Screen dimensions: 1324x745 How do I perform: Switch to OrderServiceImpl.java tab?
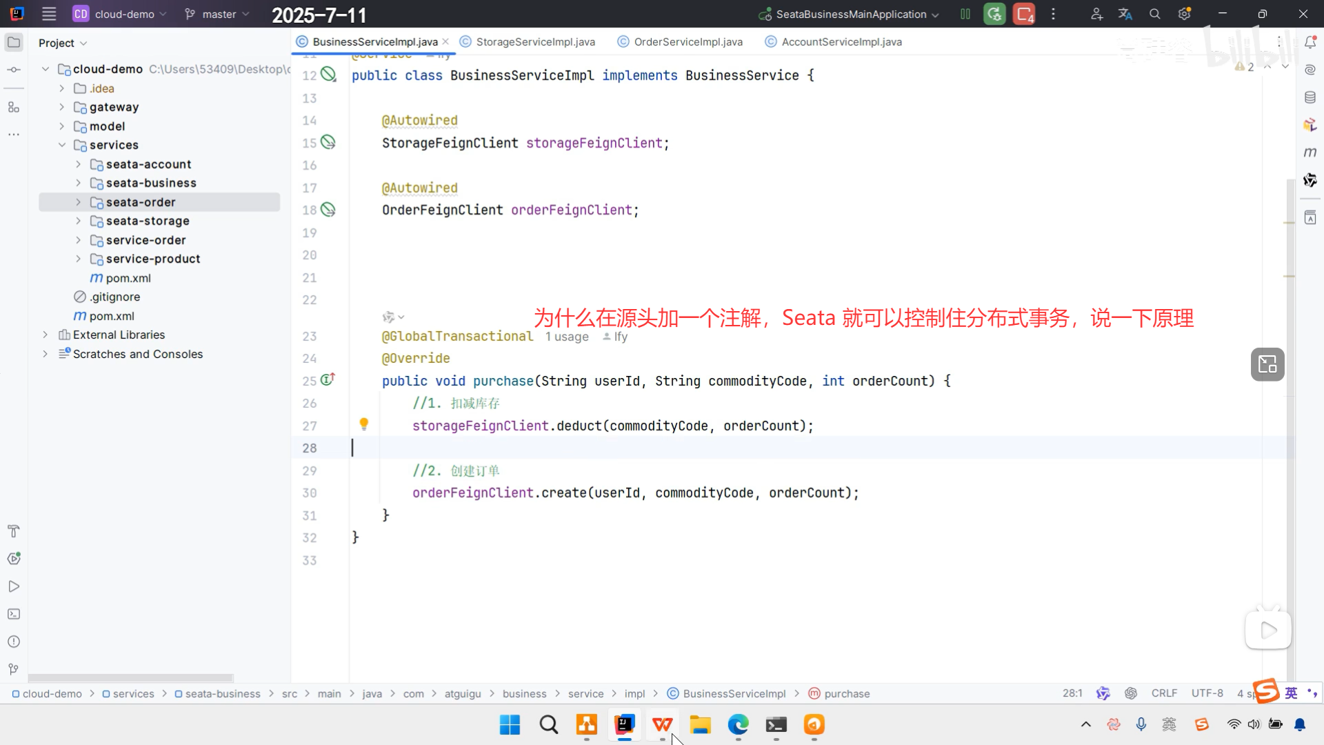point(688,42)
